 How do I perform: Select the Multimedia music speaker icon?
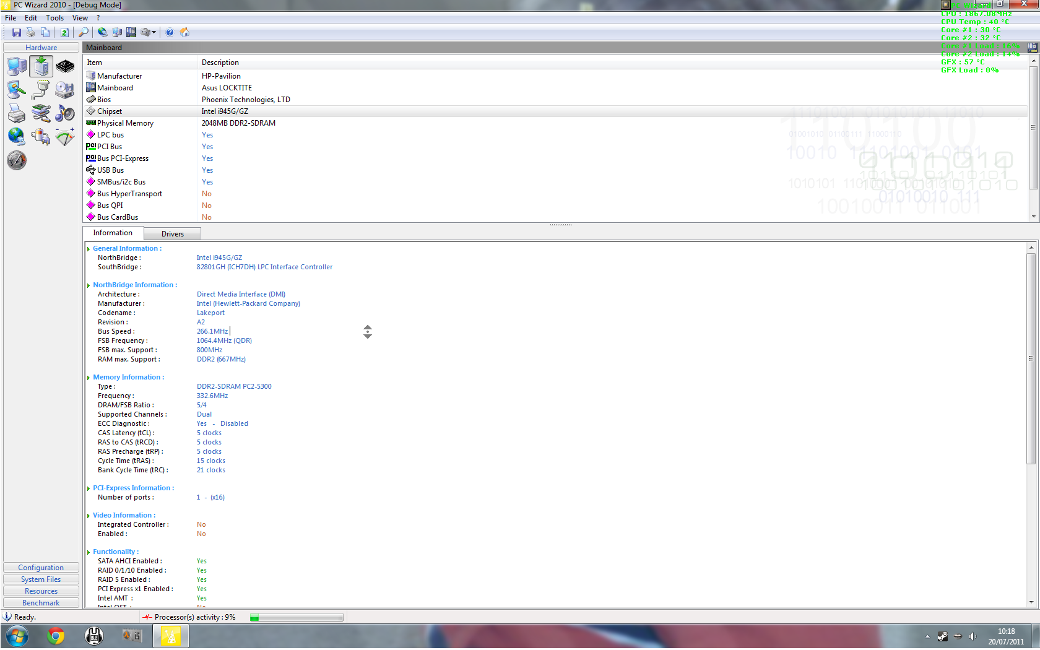pyautogui.click(x=65, y=113)
